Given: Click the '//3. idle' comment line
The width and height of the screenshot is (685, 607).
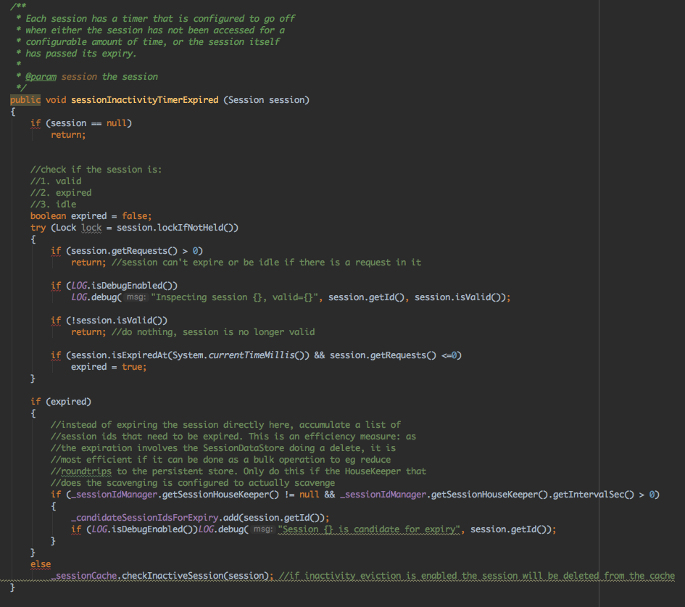Looking at the screenshot, I should [x=53, y=204].
